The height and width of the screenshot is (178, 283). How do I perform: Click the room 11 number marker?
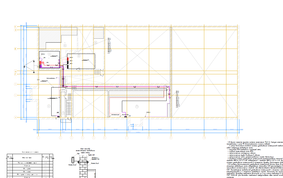coord(137,107)
